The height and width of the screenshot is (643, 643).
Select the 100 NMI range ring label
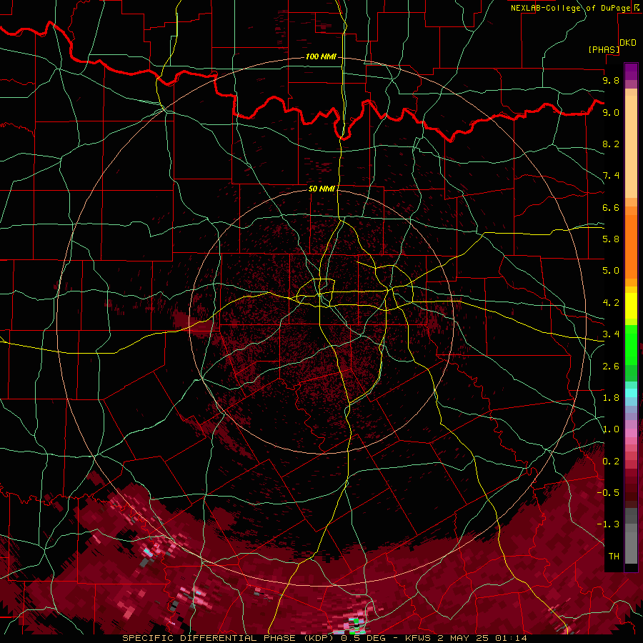click(x=321, y=56)
